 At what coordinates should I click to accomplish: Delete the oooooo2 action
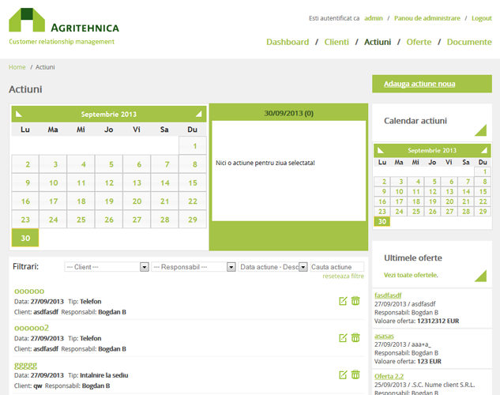click(355, 337)
